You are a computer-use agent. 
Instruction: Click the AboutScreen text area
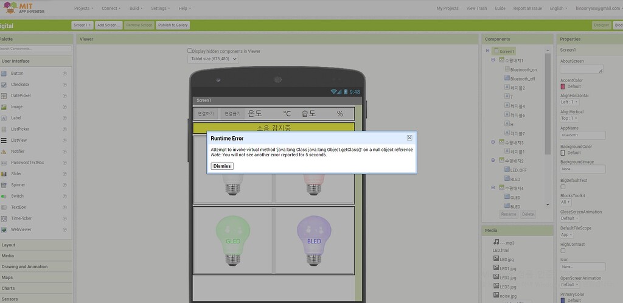(582, 69)
